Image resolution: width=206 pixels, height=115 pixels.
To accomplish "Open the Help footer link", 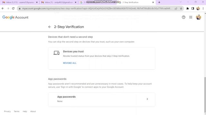I will coord(25,111).
